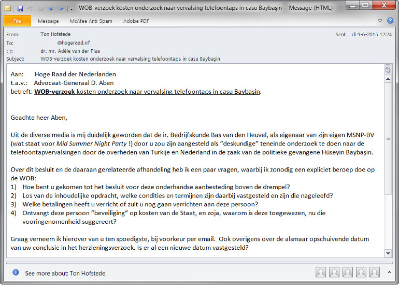Viewport: 399px width, 285px height.
Task: Open the Adobe PDF tab
Action: pos(136,21)
